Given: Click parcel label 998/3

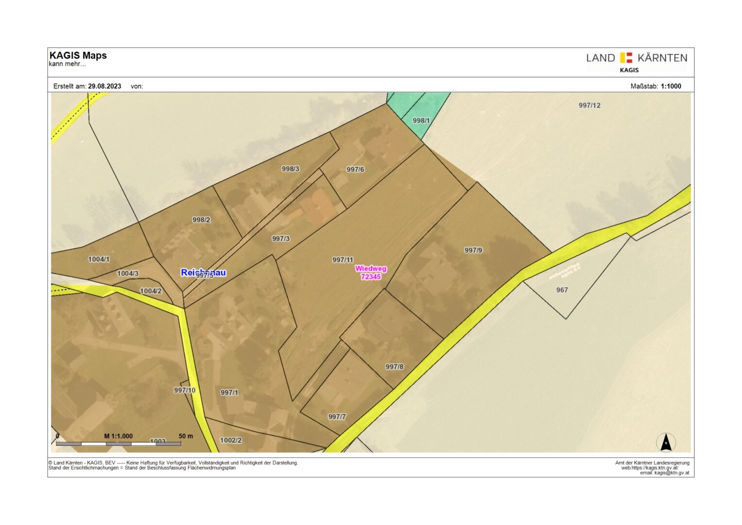Looking at the screenshot, I should [x=291, y=169].
